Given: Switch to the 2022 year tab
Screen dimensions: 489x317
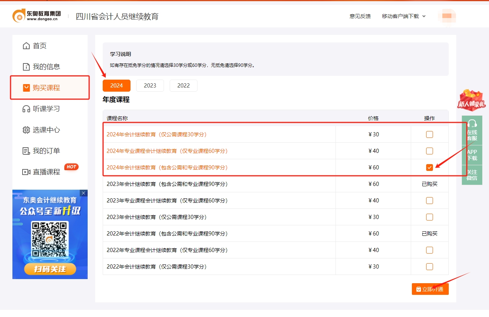Looking at the screenshot, I should (183, 86).
